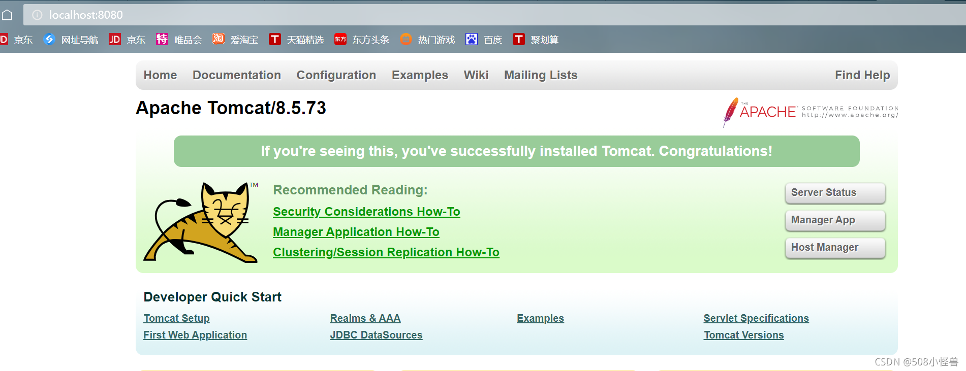966x371 pixels.
Task: Click the Developer Quick Start heading
Action: (x=212, y=297)
